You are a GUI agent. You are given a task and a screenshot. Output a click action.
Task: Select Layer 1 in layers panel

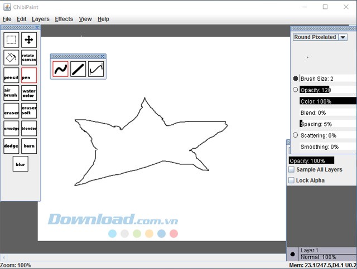(327, 254)
